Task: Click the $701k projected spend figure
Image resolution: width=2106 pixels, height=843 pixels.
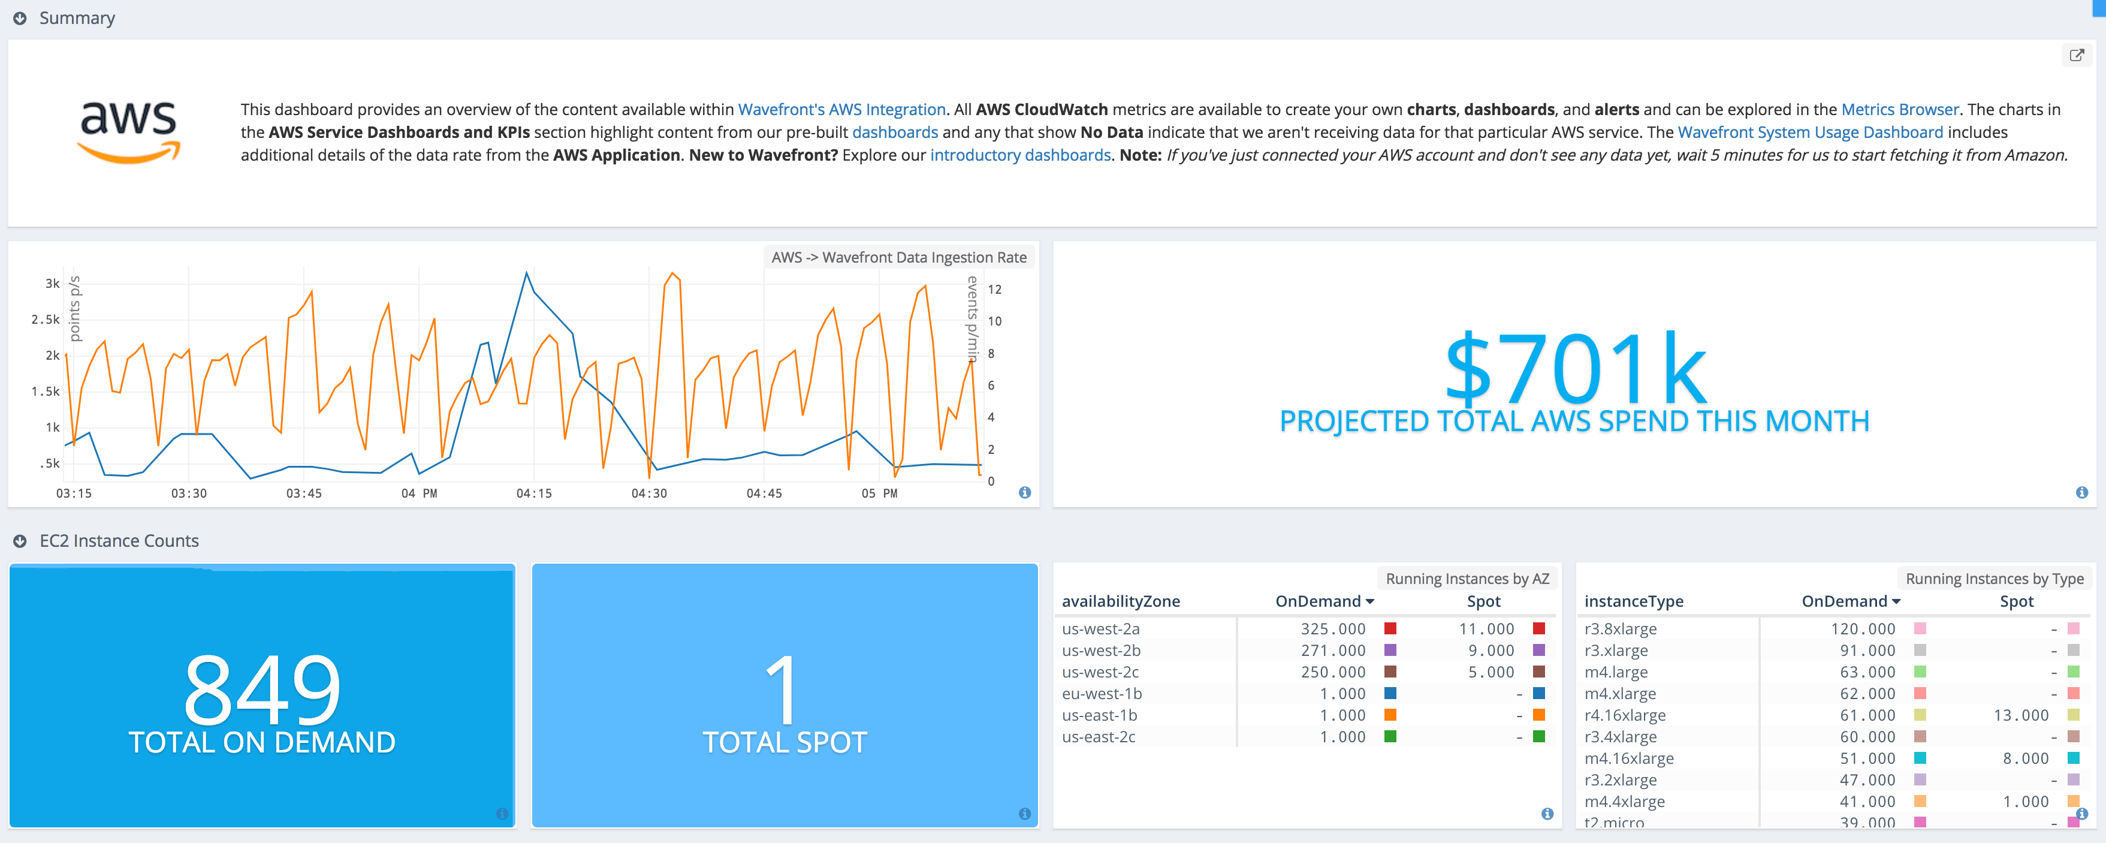Action: (1576, 369)
